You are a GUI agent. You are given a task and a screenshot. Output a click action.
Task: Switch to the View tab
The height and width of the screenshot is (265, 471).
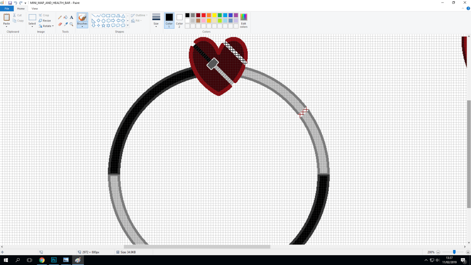pyautogui.click(x=34, y=8)
